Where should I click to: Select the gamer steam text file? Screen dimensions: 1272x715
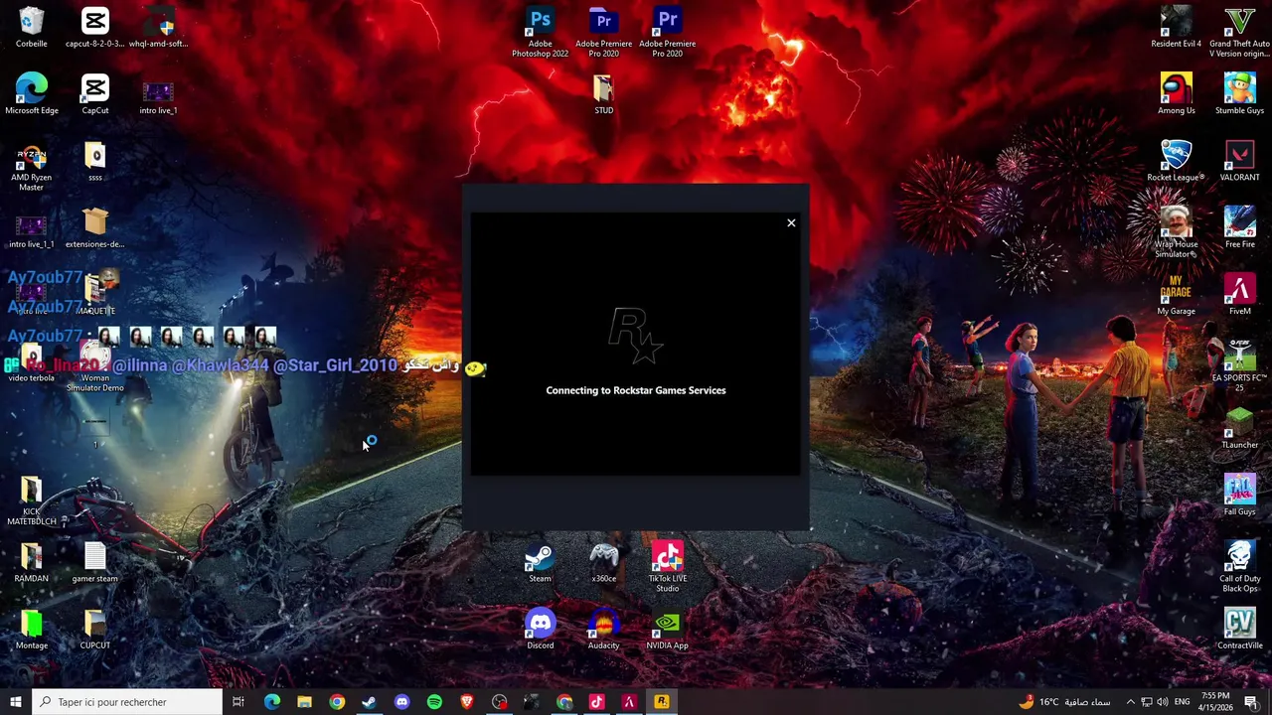tap(94, 562)
